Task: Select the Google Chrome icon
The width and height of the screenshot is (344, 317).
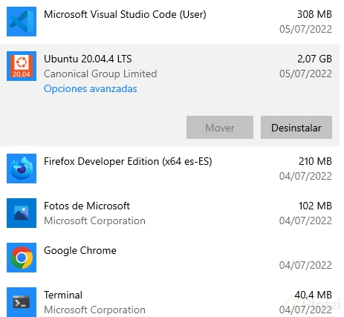Action: coord(22,258)
